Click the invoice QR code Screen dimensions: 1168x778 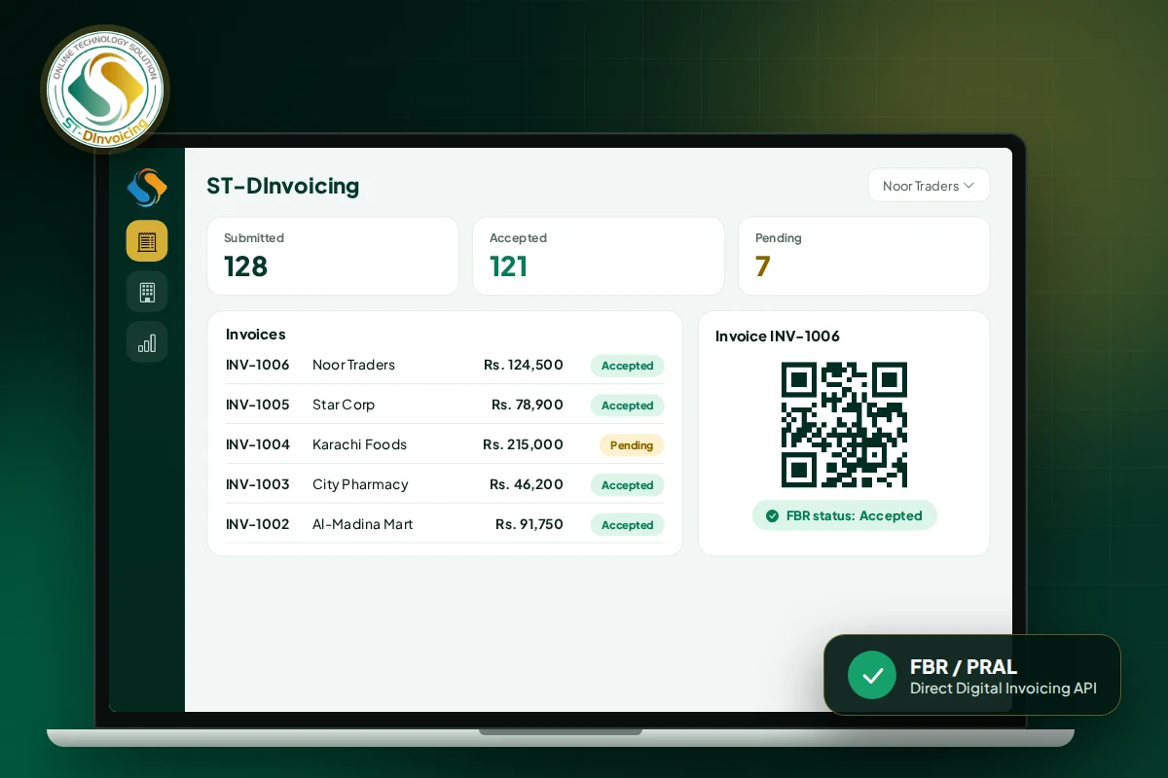coord(844,425)
